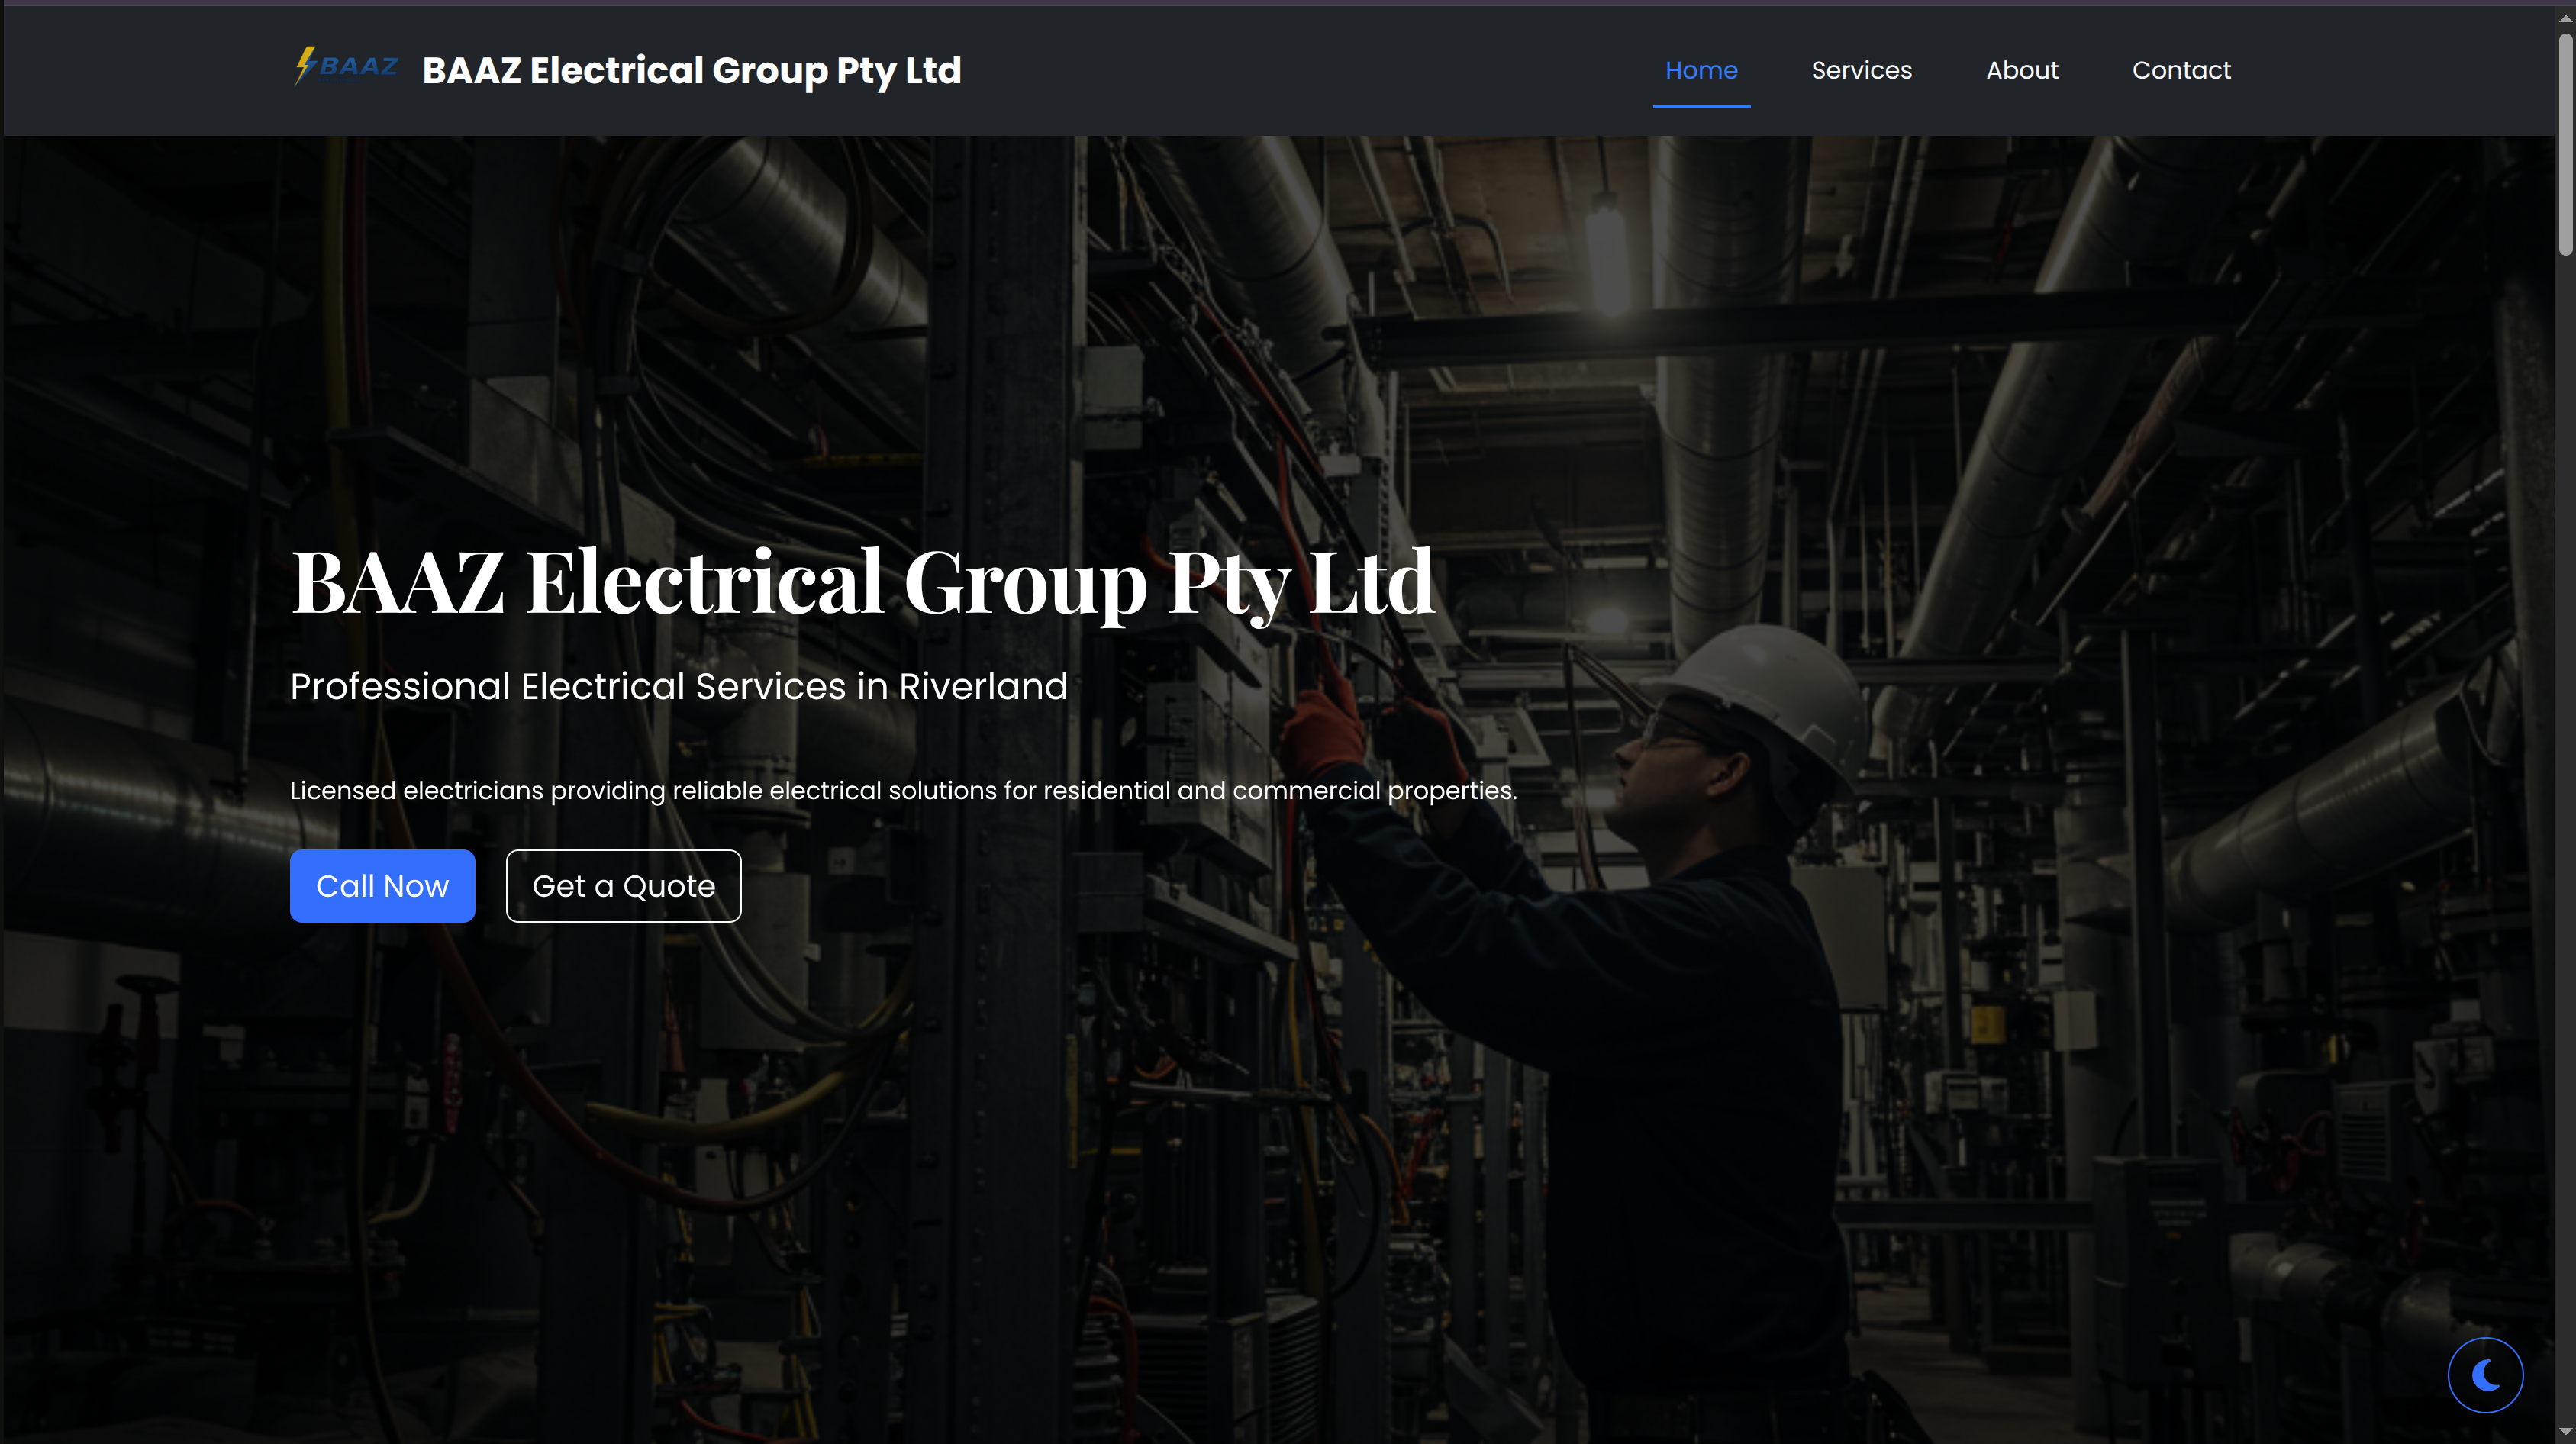This screenshot has height=1444, width=2576.
Task: Click the scrollbar up arrow
Action: point(2565,18)
